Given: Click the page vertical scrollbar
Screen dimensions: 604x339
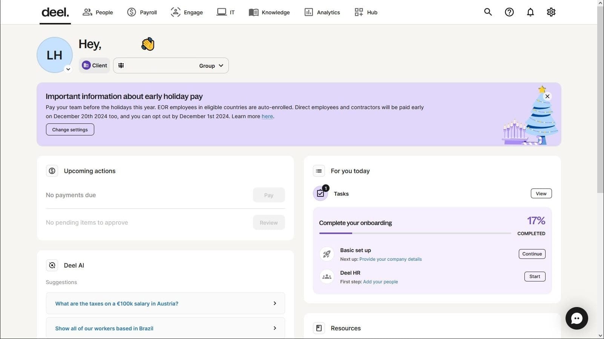Looking at the screenshot, I should tap(601, 100).
